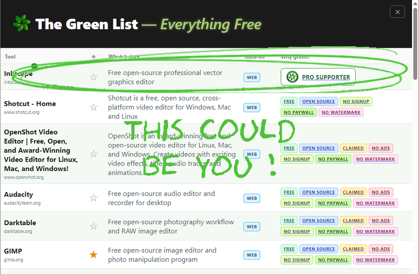Click NO ADS tag in Darktable row

(x=381, y=220)
